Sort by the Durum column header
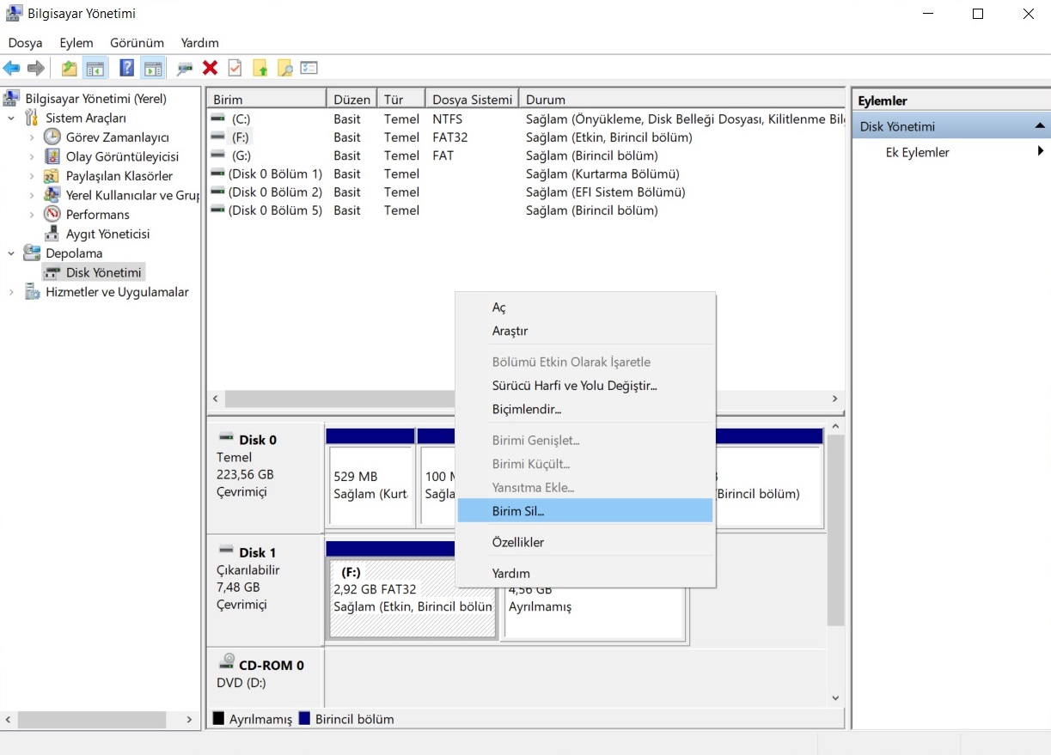The image size is (1051, 755). point(682,99)
